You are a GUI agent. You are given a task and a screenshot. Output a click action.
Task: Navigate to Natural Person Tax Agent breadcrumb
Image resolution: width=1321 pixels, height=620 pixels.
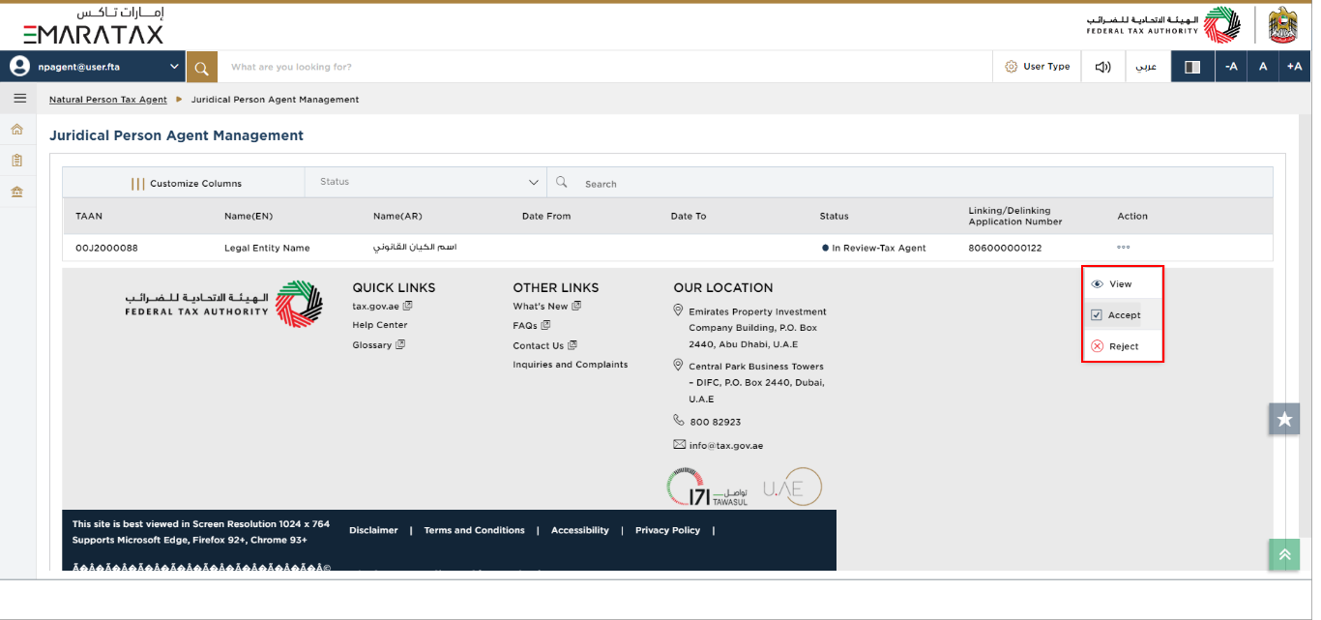click(x=108, y=100)
